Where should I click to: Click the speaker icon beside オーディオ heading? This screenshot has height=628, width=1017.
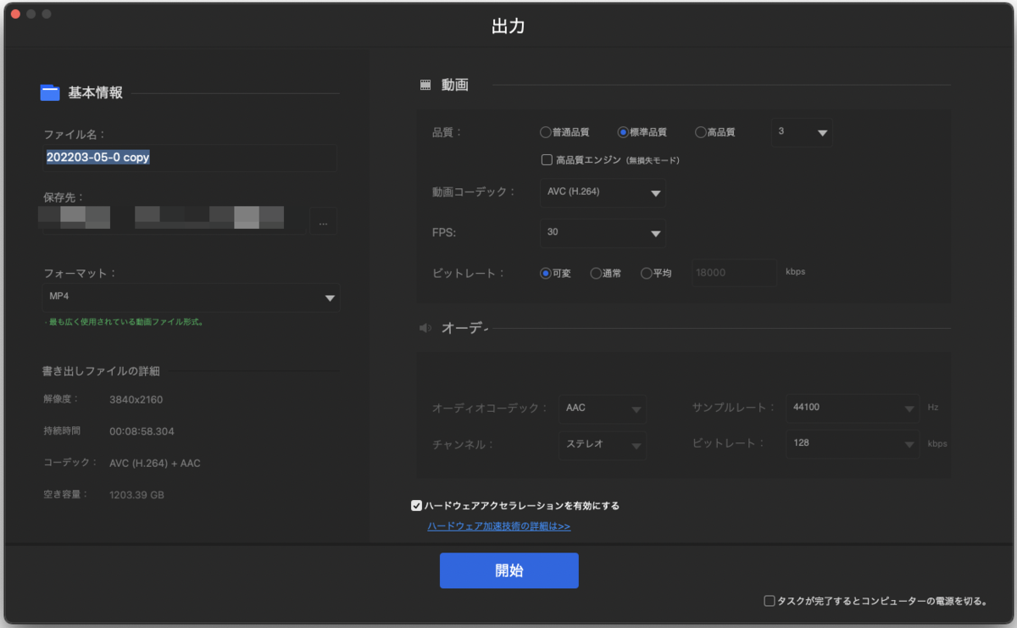click(x=425, y=327)
